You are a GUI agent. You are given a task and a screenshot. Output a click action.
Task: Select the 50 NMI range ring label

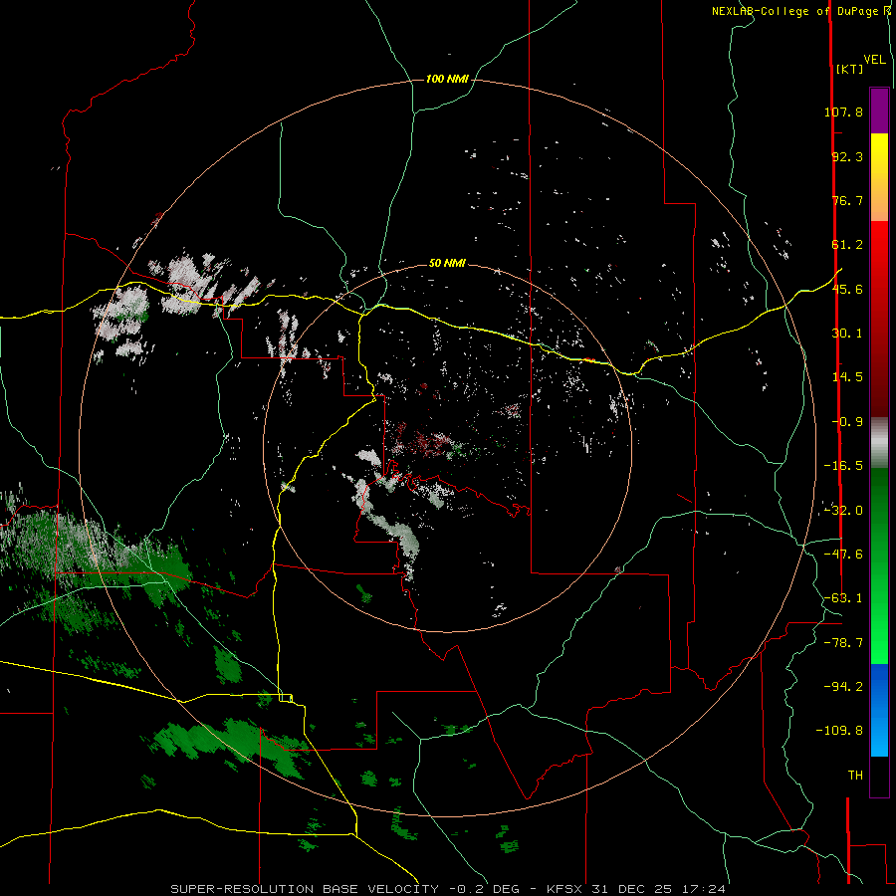pyautogui.click(x=447, y=263)
